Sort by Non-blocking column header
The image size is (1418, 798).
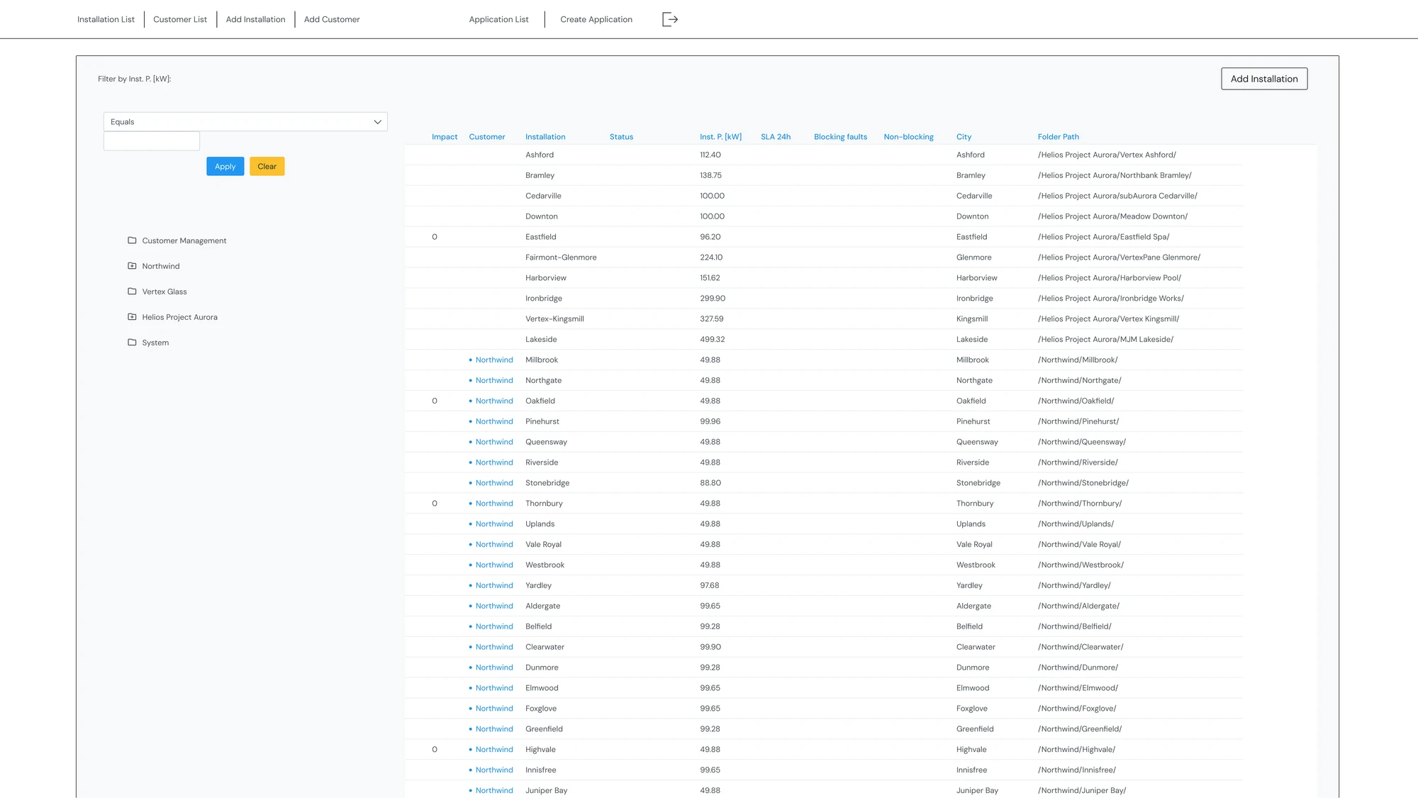coord(908,137)
